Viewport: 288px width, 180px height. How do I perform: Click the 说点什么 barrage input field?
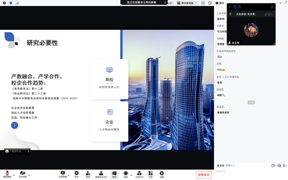18,151
